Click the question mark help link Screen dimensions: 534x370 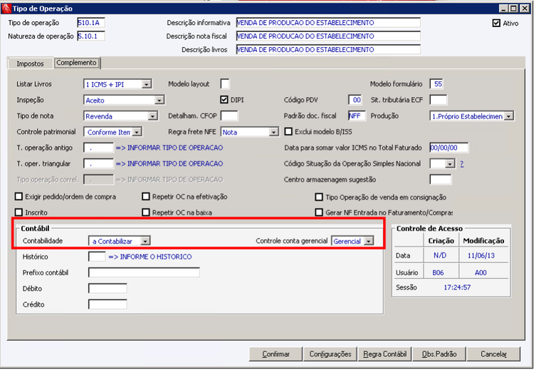click(462, 164)
